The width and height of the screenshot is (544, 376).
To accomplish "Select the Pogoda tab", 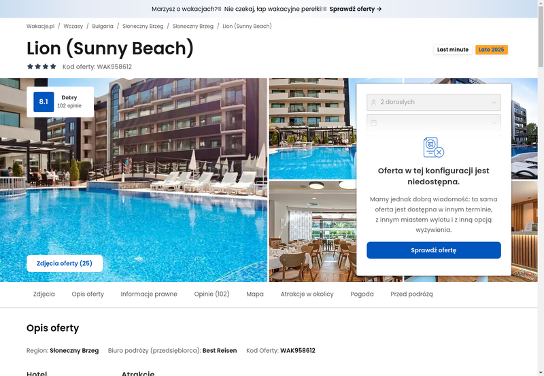I will [x=362, y=294].
